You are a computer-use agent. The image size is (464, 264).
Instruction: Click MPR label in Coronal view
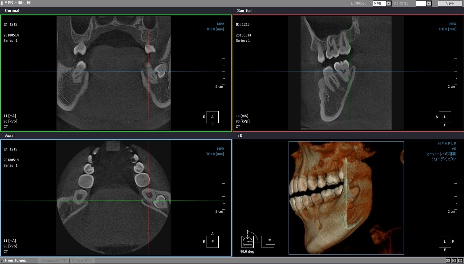click(x=220, y=24)
